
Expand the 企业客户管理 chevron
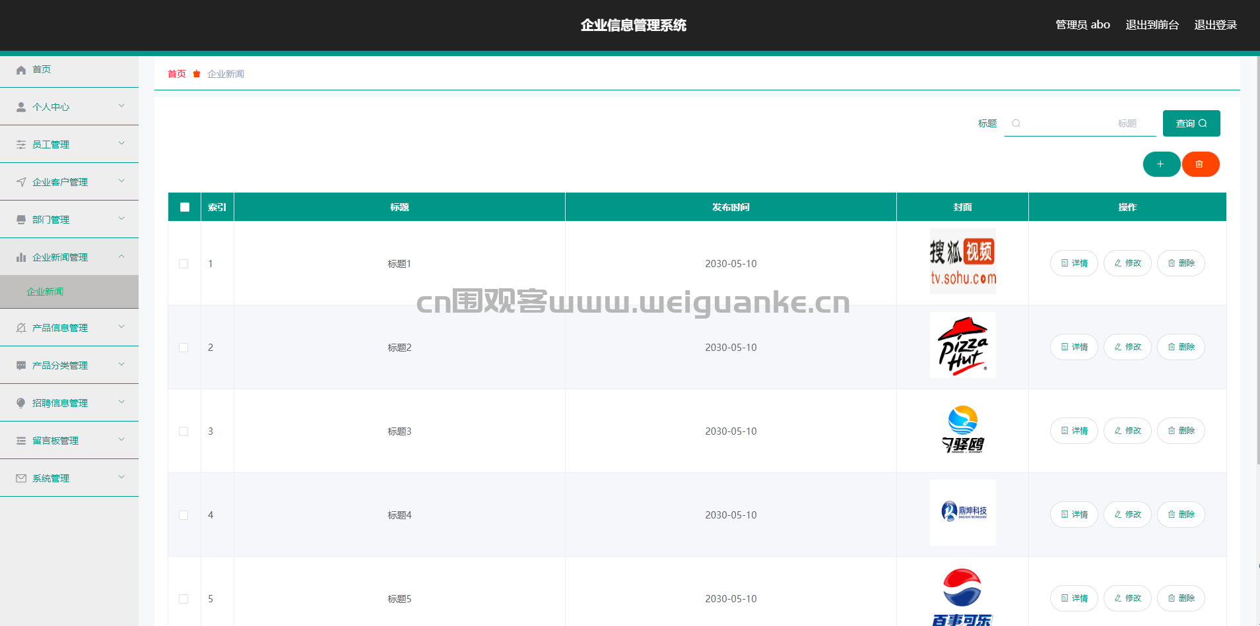121,181
